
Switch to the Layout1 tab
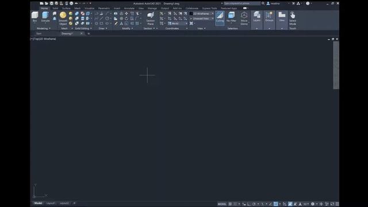[51, 203]
